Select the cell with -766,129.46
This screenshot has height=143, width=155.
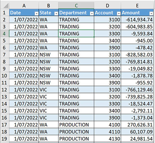[137, 90]
